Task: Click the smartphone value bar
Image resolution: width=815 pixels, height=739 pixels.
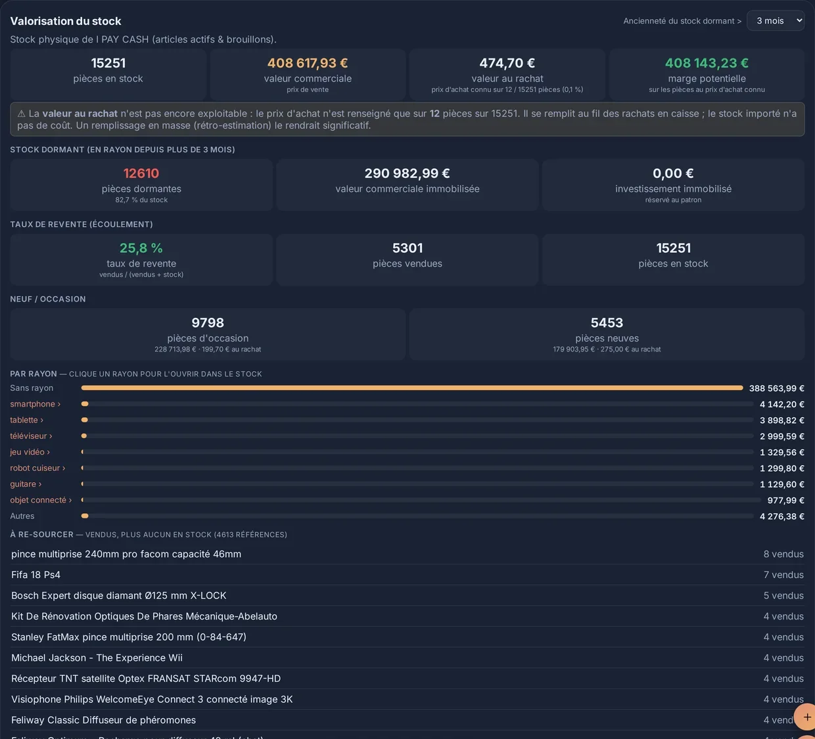Action: (x=417, y=404)
